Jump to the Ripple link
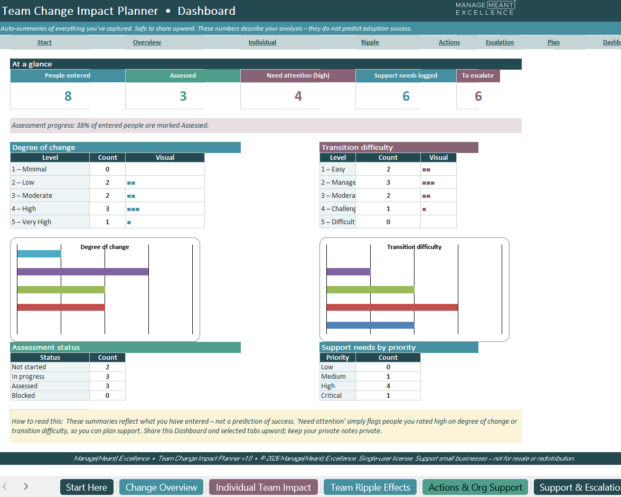 370,42
